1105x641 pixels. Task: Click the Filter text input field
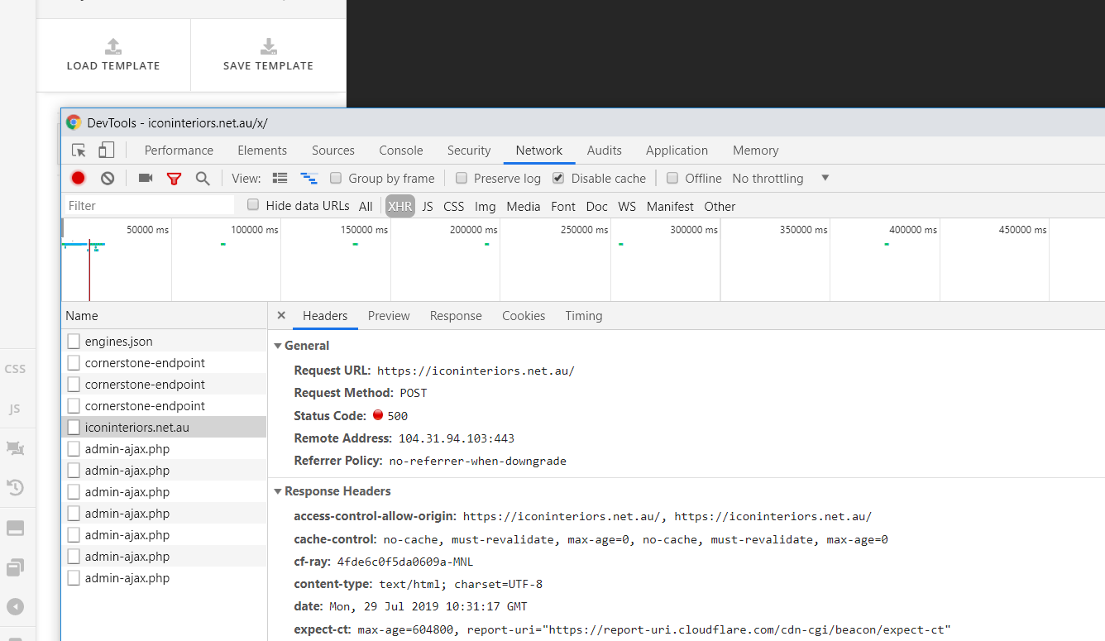(x=149, y=205)
